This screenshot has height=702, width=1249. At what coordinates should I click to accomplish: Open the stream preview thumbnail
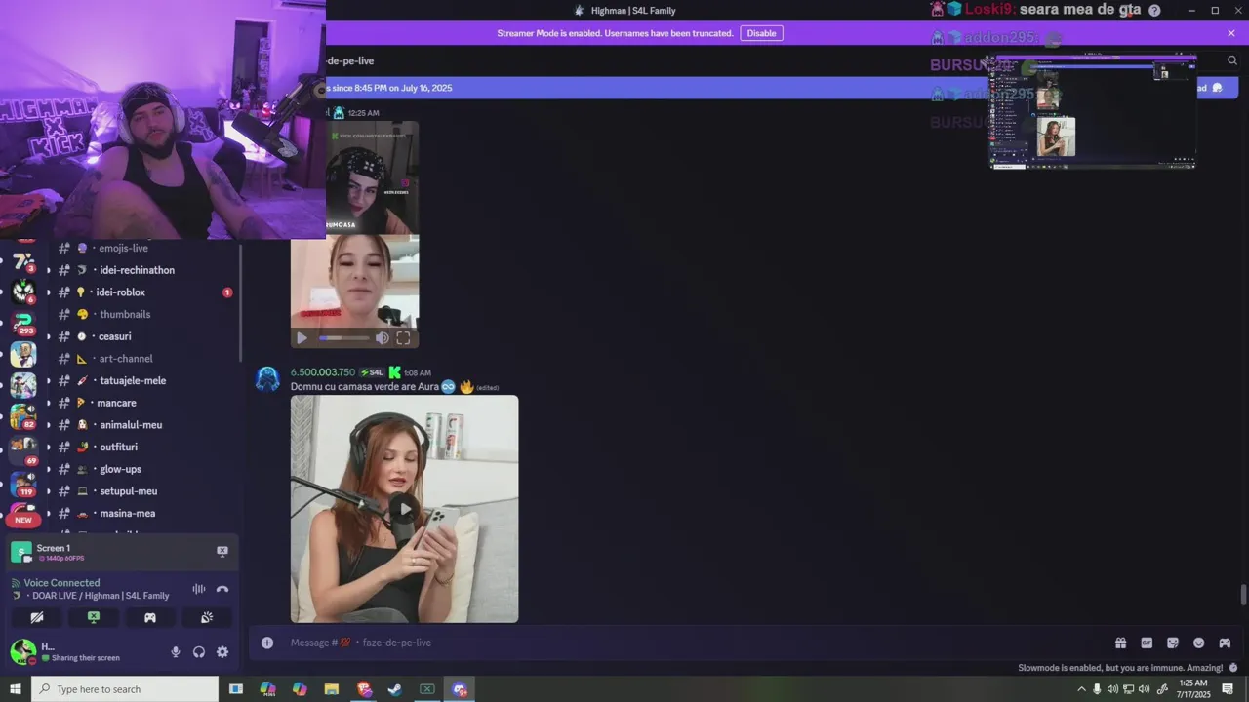[1093, 112]
